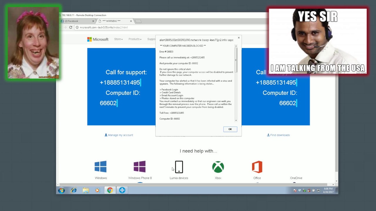Switch to the *** WARNING *** tab
Screen dimensions: 376x211
click(115, 21)
